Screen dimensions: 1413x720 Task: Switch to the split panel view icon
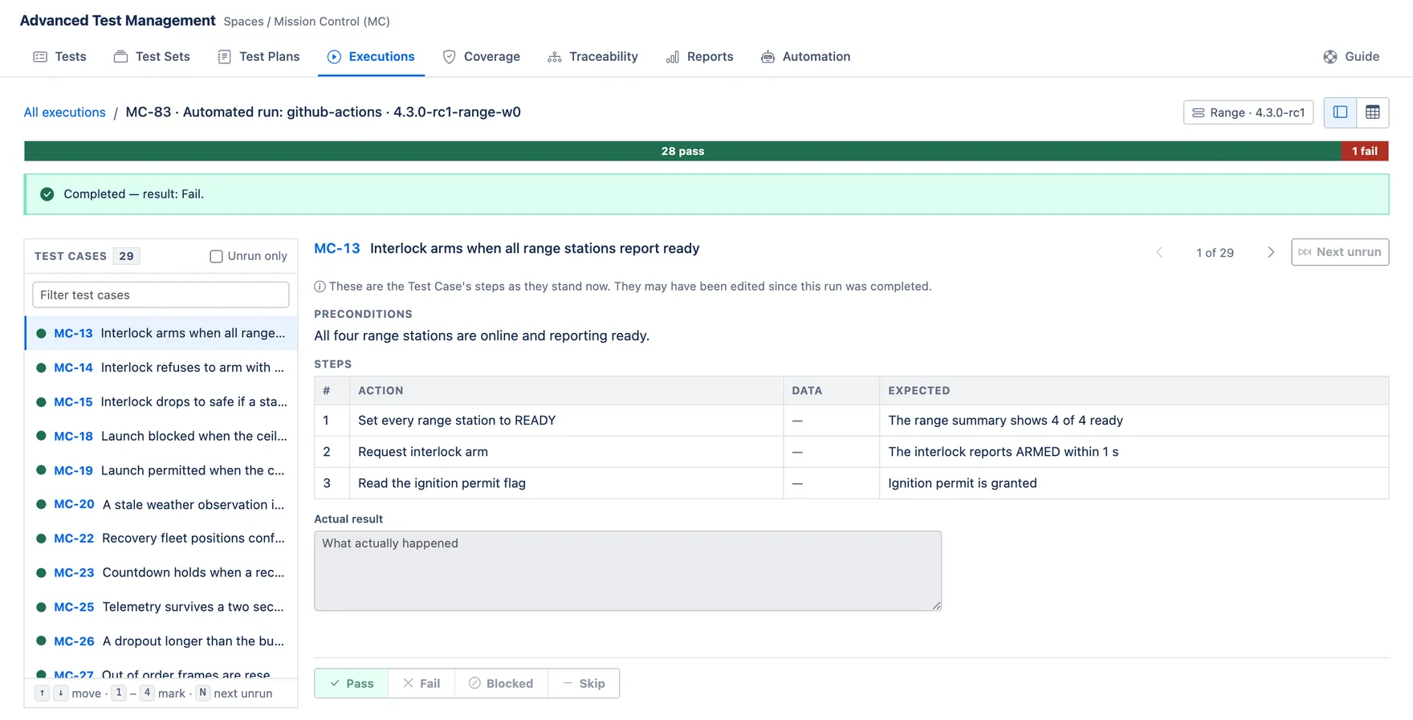point(1340,112)
